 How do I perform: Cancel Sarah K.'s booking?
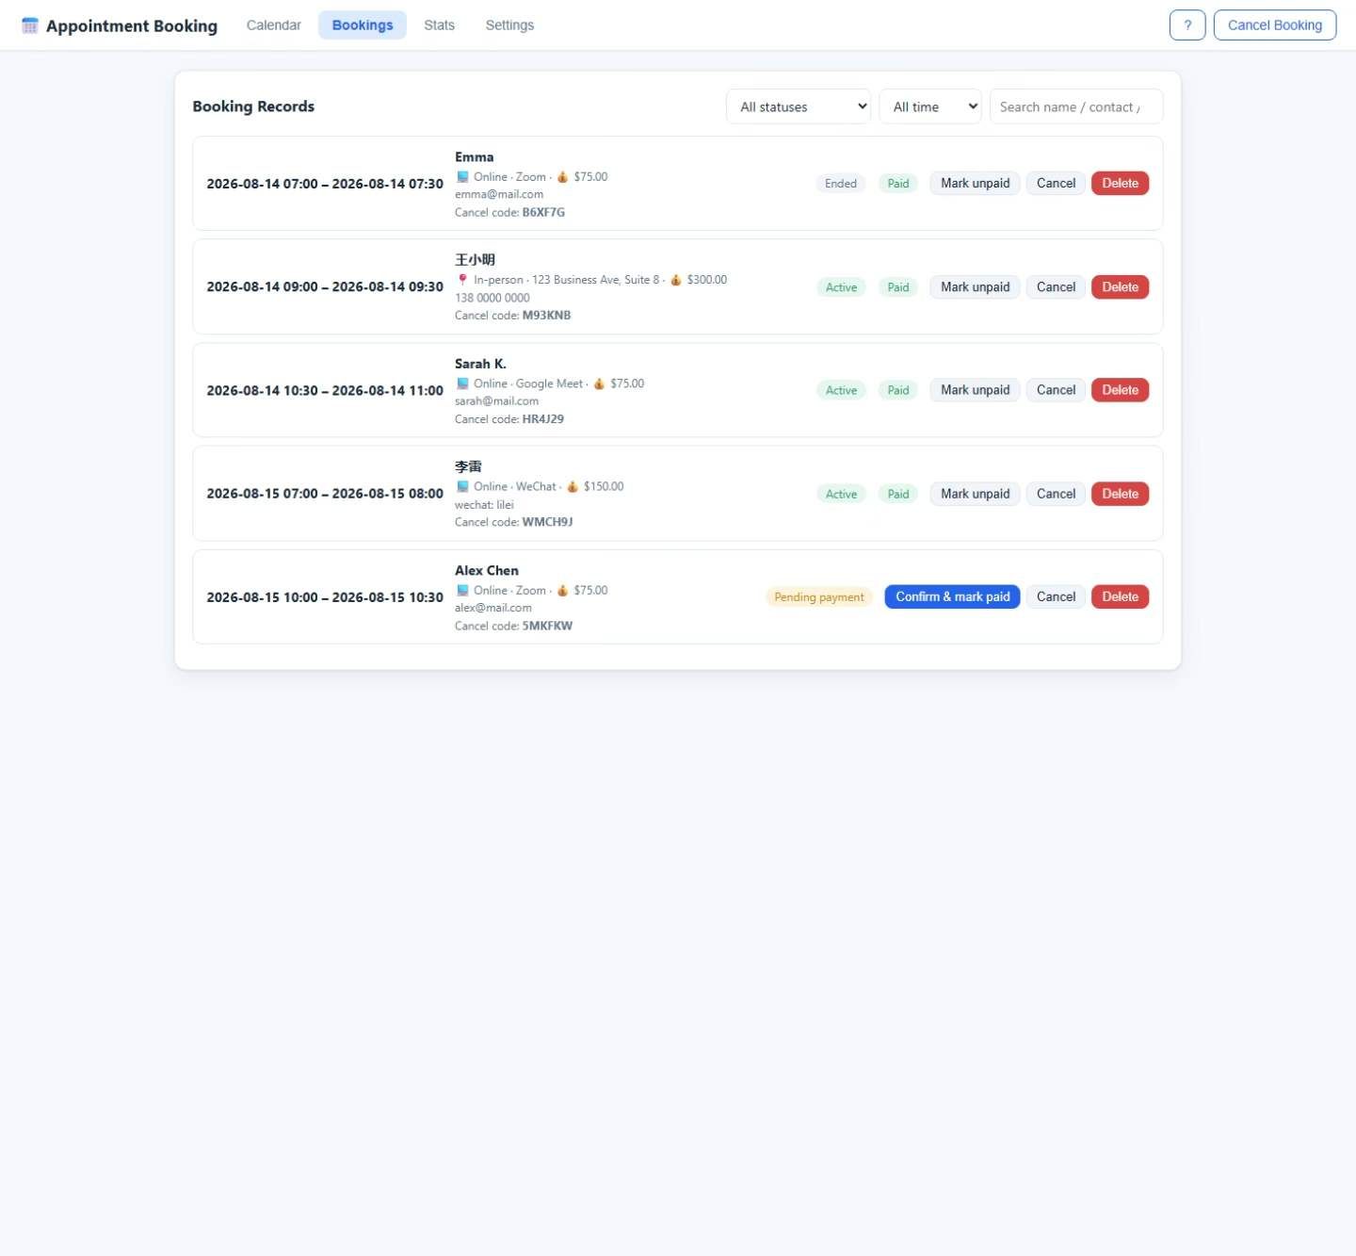click(x=1056, y=390)
